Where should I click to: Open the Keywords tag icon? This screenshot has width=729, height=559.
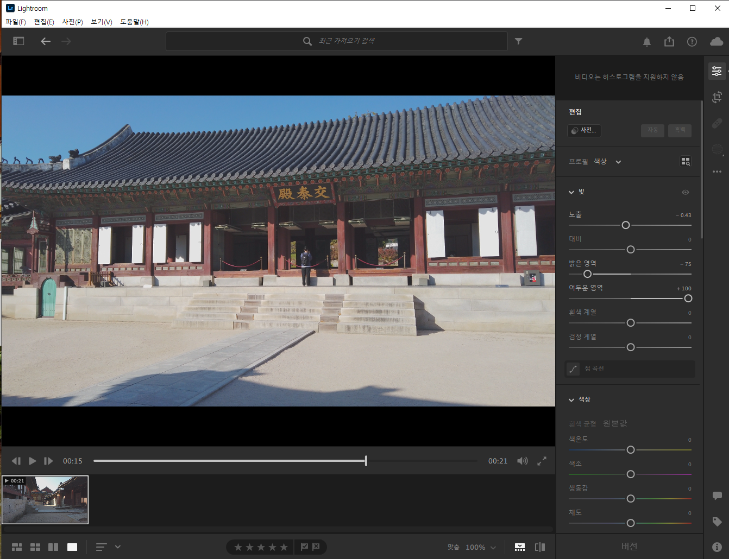717,522
